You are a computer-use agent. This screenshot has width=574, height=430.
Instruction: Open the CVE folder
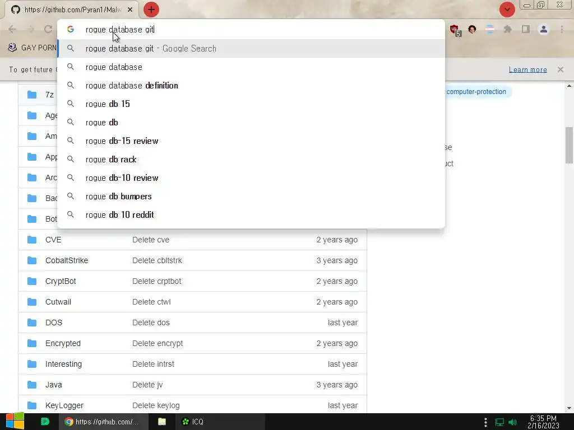tap(53, 240)
